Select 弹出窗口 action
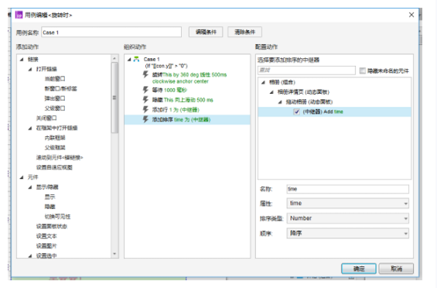Screen dimensions: 437x288 55,98
